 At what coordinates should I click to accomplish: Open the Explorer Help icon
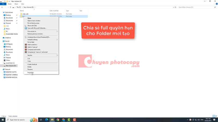(217, 4)
